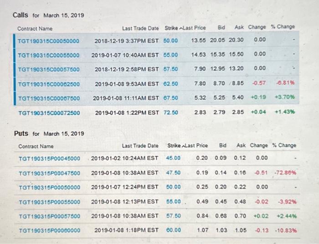Open call contract TGT190315C00067500
The image size is (319, 244).
click(x=49, y=98)
